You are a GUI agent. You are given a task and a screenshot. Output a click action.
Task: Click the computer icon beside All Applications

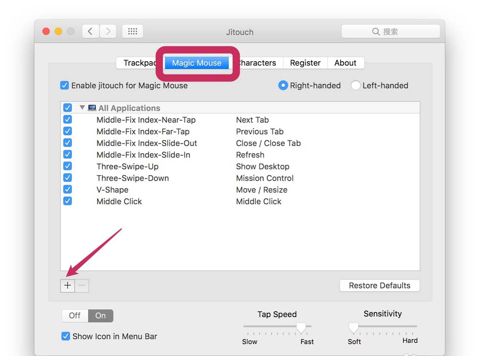(x=92, y=108)
